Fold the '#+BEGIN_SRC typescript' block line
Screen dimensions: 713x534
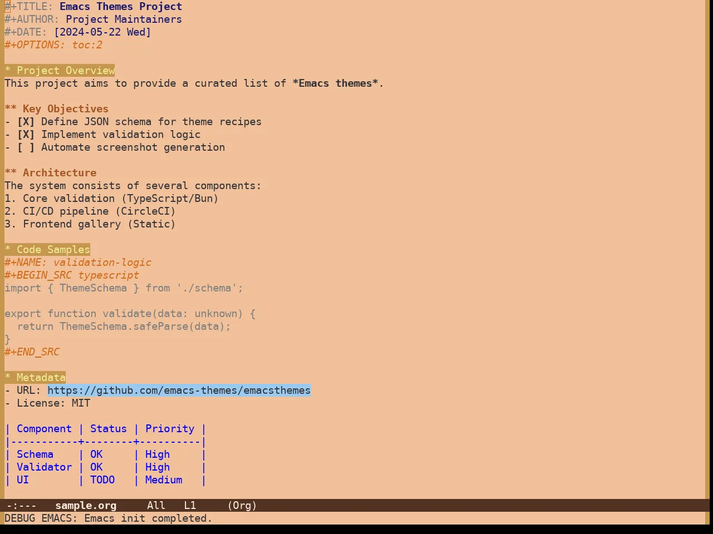[x=72, y=275]
